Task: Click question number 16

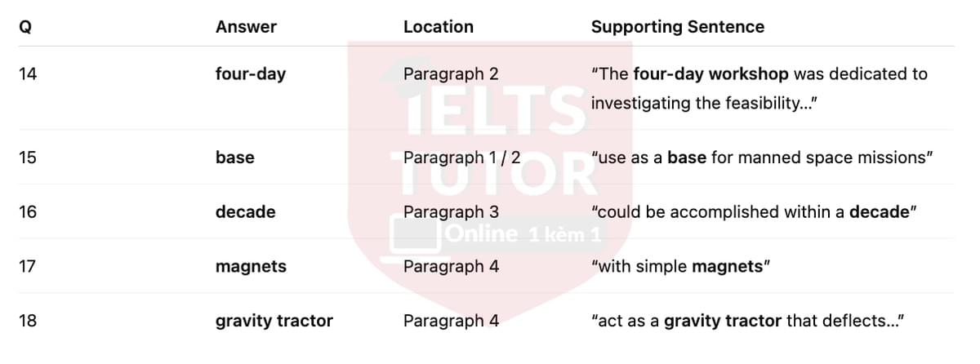Action: 27,212
